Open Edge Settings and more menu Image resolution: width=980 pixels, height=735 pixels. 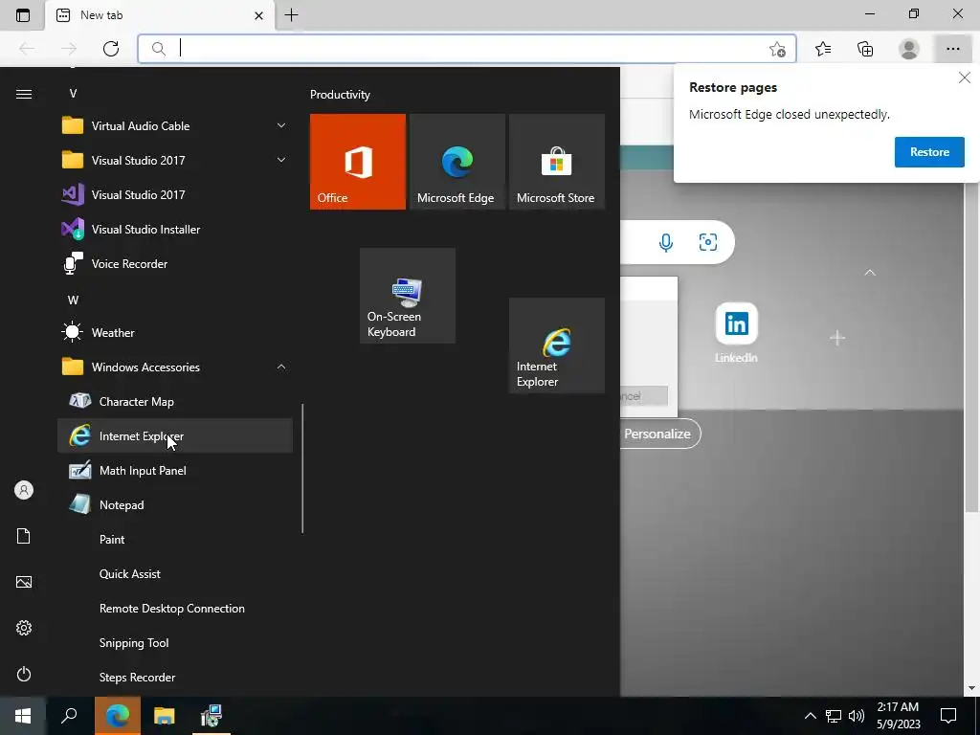coord(952,49)
